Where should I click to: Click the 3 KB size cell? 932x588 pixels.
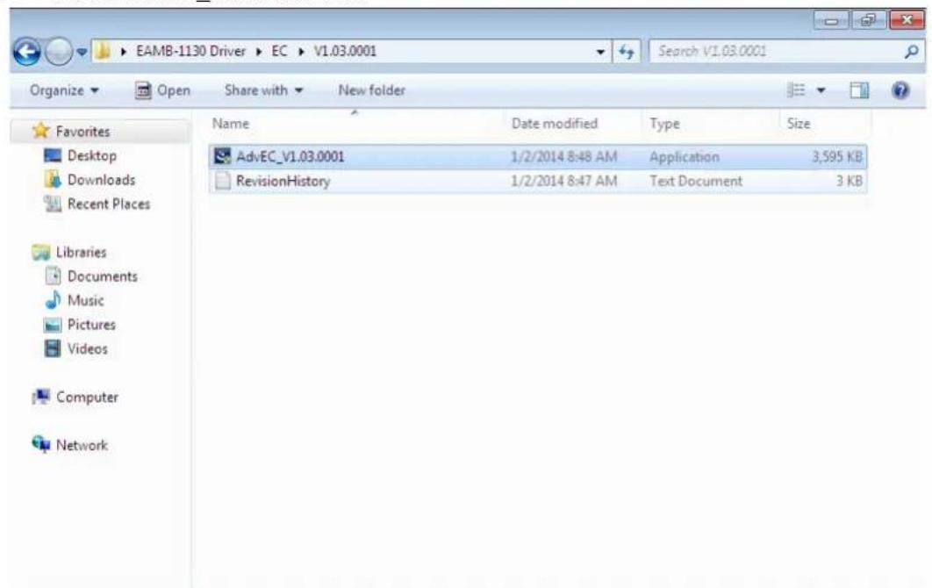(x=850, y=181)
